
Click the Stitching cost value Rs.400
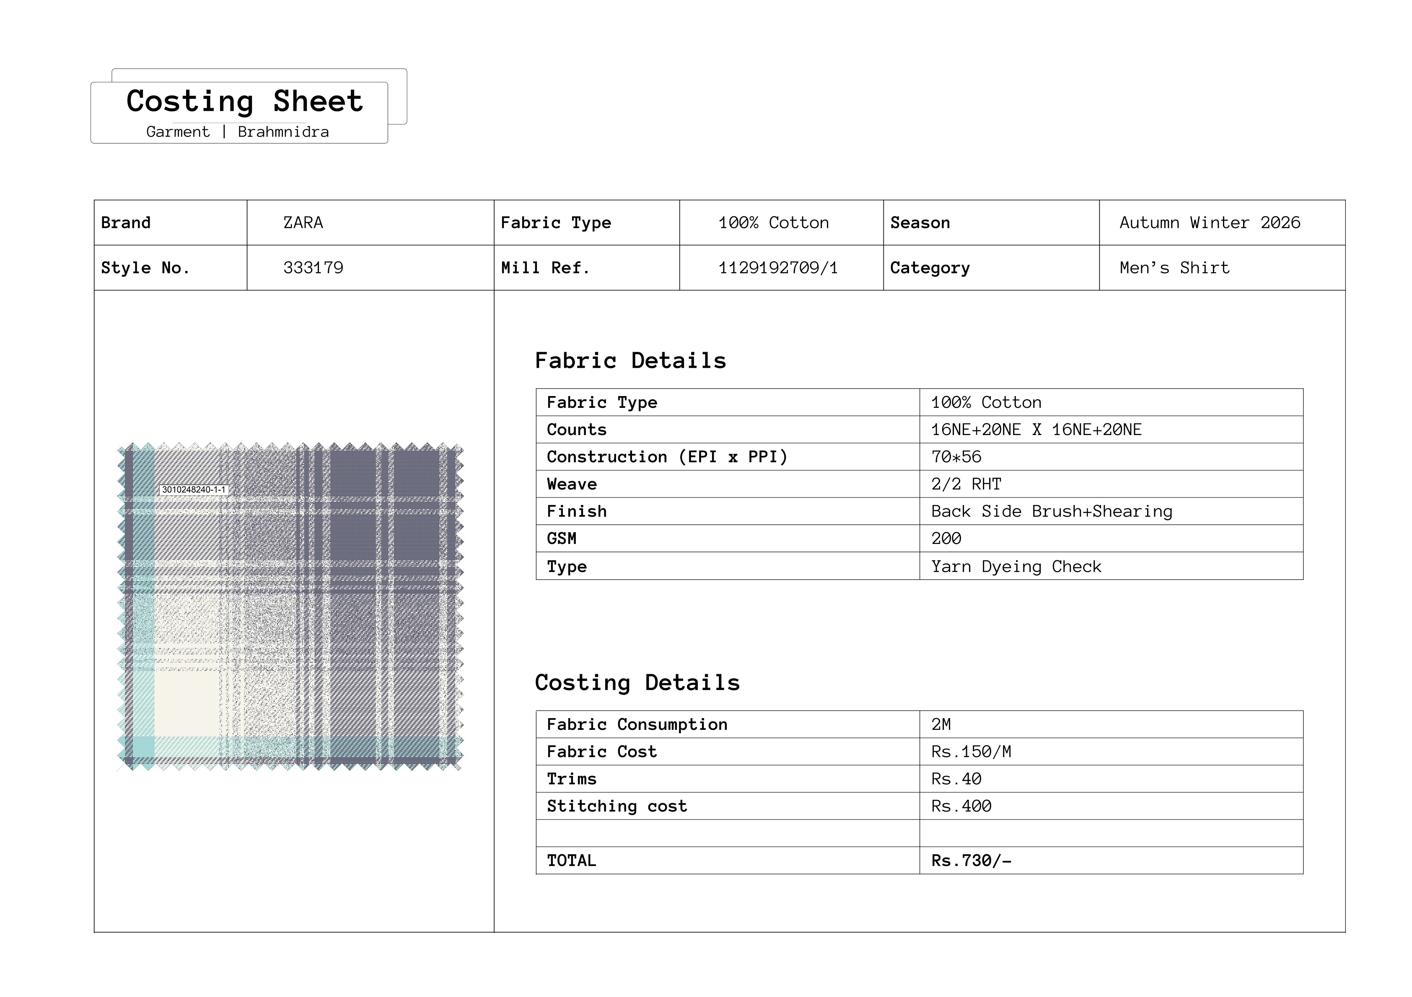(961, 806)
